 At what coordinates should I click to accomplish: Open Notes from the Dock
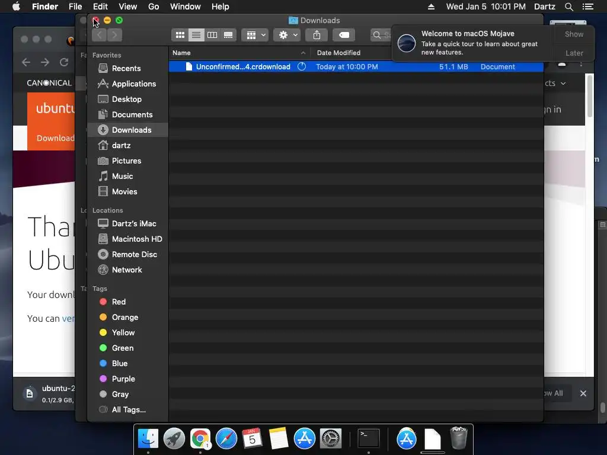[x=279, y=438]
